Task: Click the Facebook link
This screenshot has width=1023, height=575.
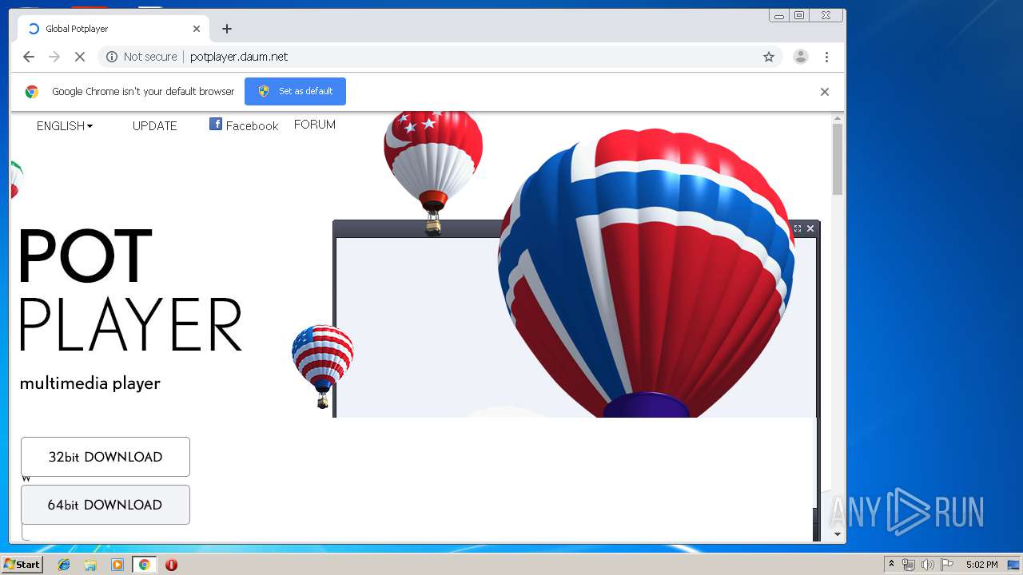Action: (x=244, y=125)
